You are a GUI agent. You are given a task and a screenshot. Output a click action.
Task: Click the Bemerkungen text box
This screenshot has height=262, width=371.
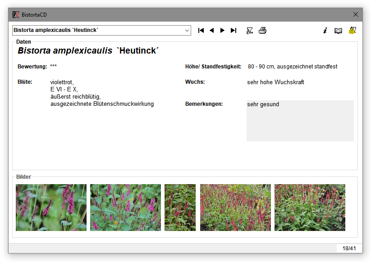click(x=300, y=121)
